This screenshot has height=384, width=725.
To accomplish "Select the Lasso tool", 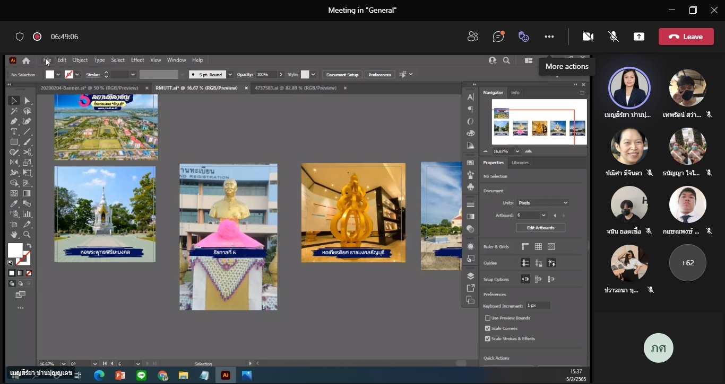I will [27, 111].
